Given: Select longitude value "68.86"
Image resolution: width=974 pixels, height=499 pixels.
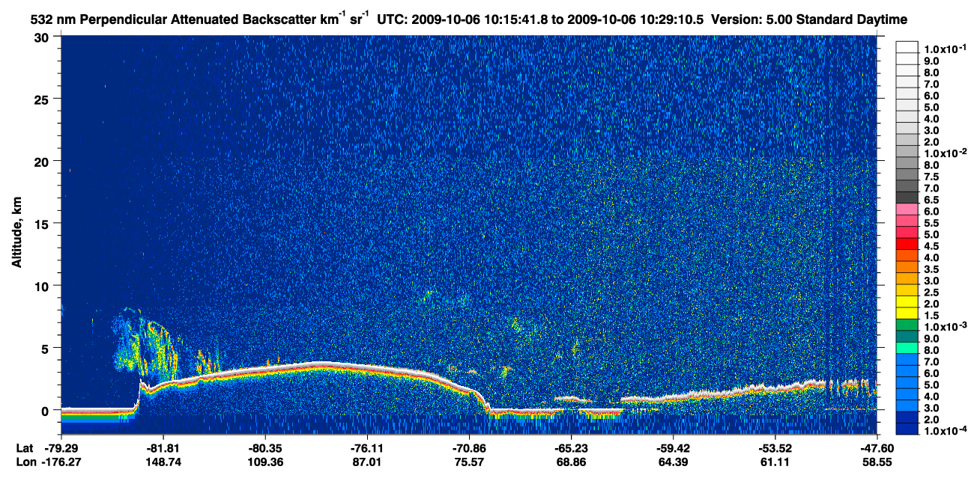Looking at the screenshot, I should pyautogui.click(x=570, y=462).
